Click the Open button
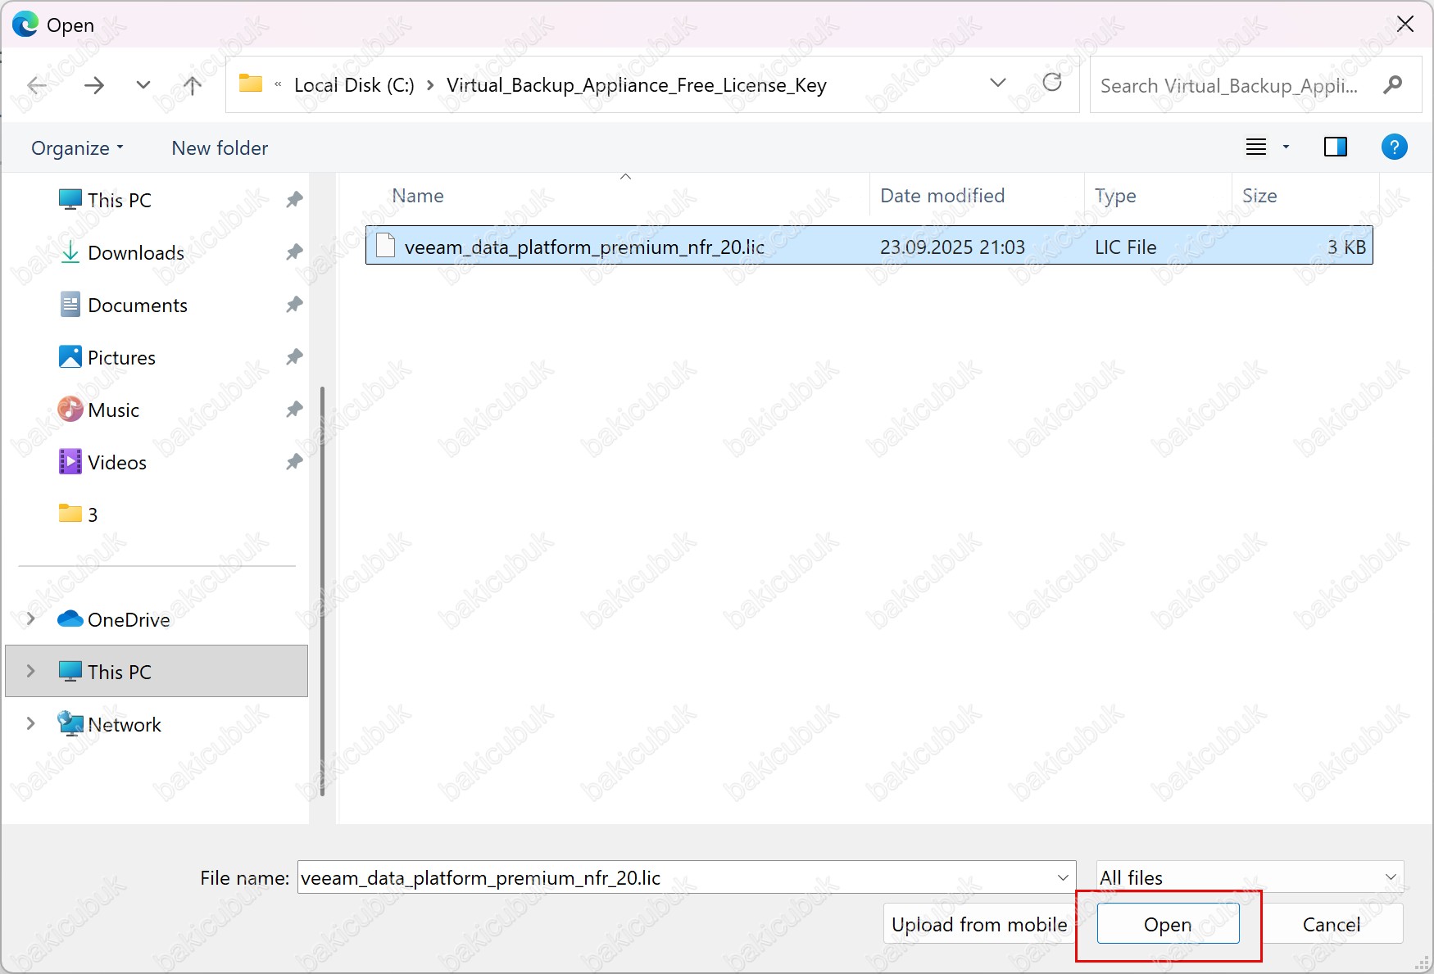Viewport: 1434px width, 974px height. 1168,924
